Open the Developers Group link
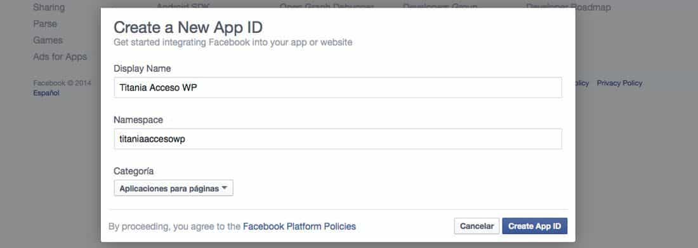 tap(440, 7)
